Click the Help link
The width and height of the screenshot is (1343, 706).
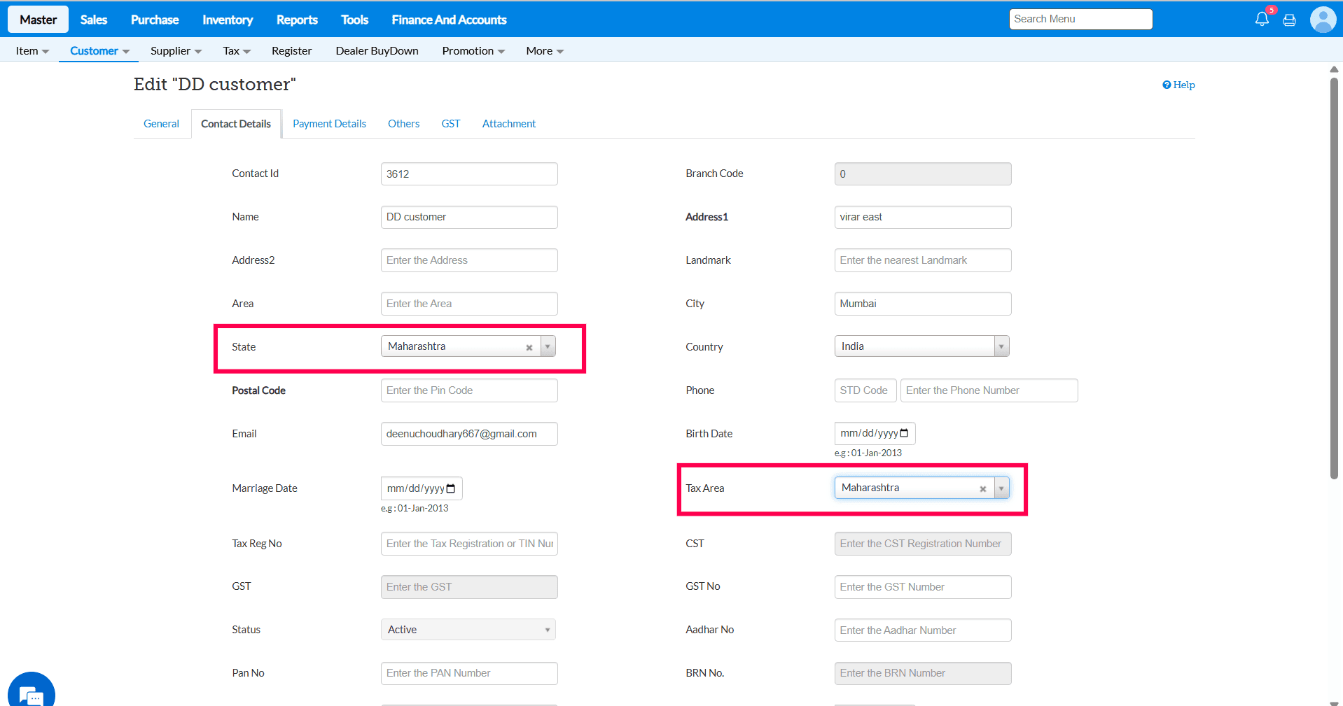(x=1179, y=85)
